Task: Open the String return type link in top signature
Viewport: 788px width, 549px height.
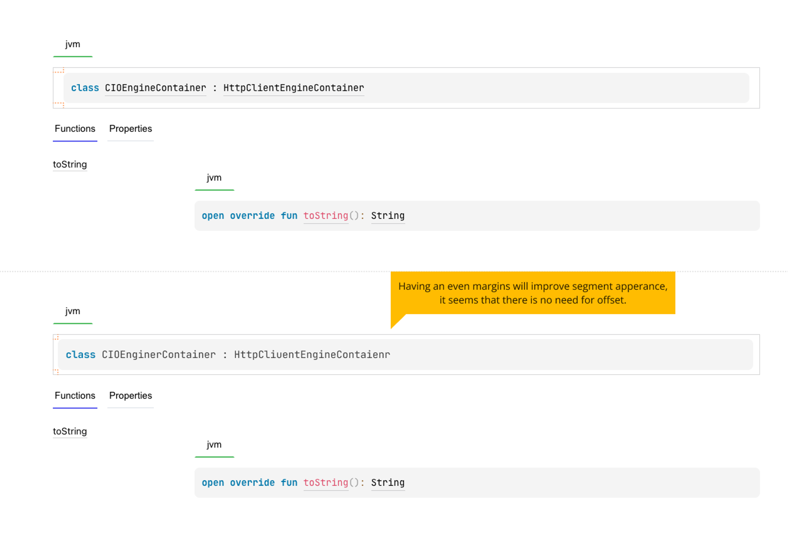Action: point(388,216)
